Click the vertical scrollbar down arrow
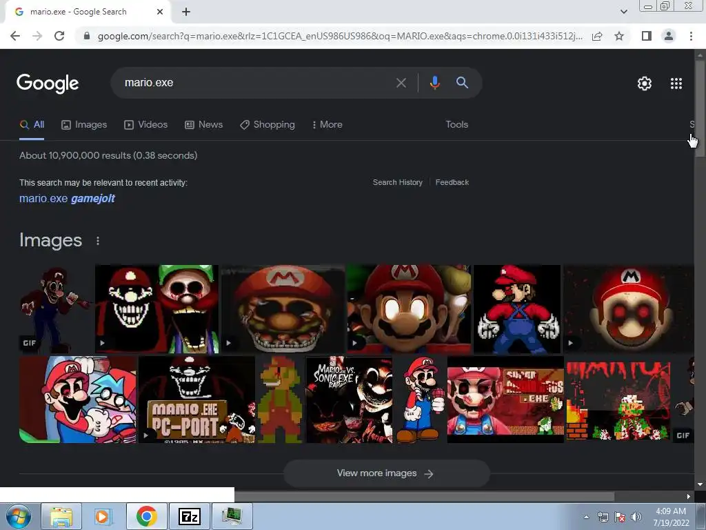Image resolution: width=706 pixels, height=530 pixels. tap(700, 484)
